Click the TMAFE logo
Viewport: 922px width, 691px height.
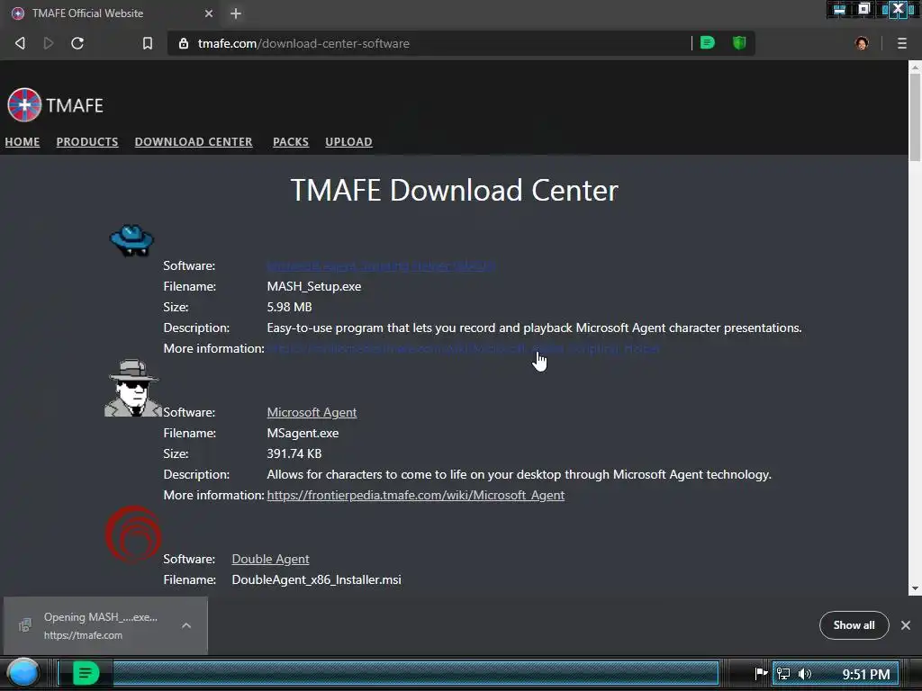[x=55, y=105]
